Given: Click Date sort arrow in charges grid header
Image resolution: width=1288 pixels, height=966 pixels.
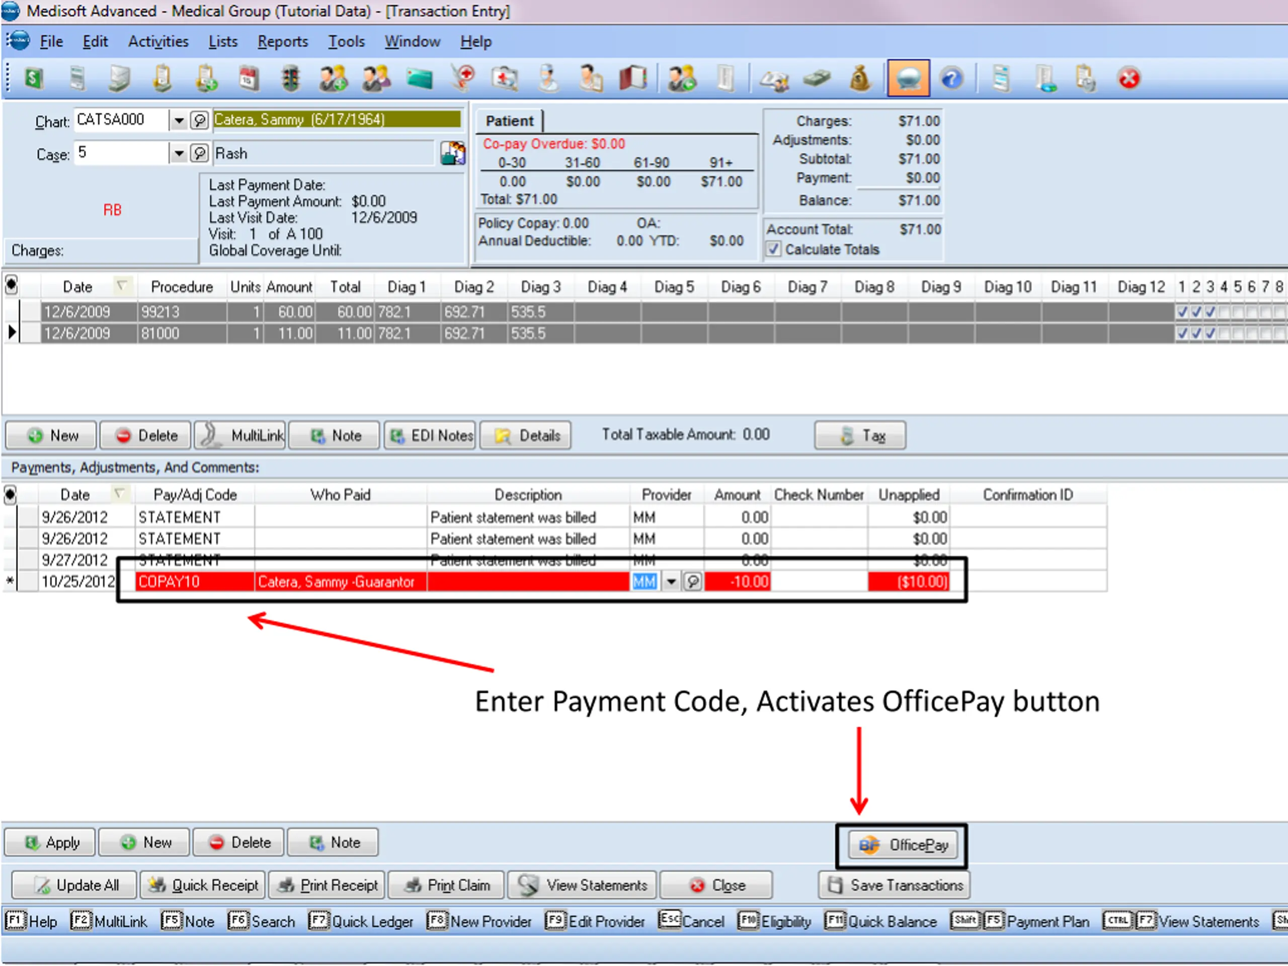Looking at the screenshot, I should (x=122, y=286).
